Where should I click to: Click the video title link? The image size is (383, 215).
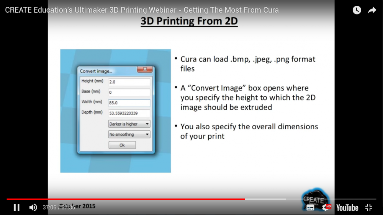[142, 10]
